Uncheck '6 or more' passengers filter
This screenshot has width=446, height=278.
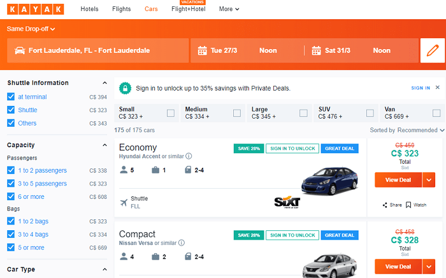point(11,196)
